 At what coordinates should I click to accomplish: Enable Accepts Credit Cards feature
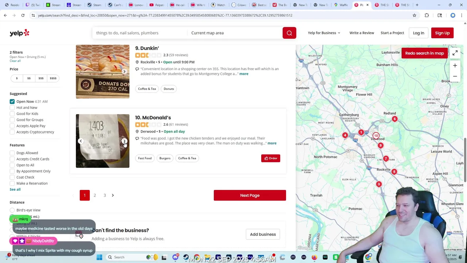pos(12,159)
